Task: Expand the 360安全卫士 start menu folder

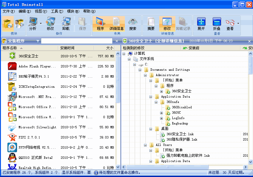Action: (161, 91)
